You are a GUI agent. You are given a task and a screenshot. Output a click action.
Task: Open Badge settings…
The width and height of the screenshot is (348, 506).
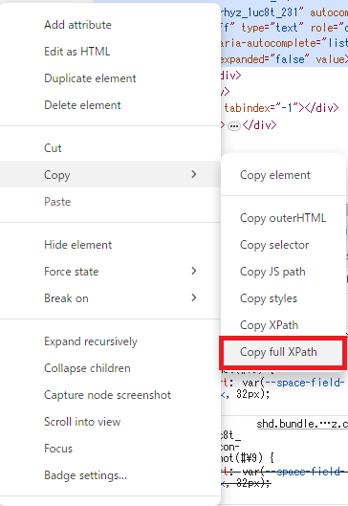tap(85, 475)
